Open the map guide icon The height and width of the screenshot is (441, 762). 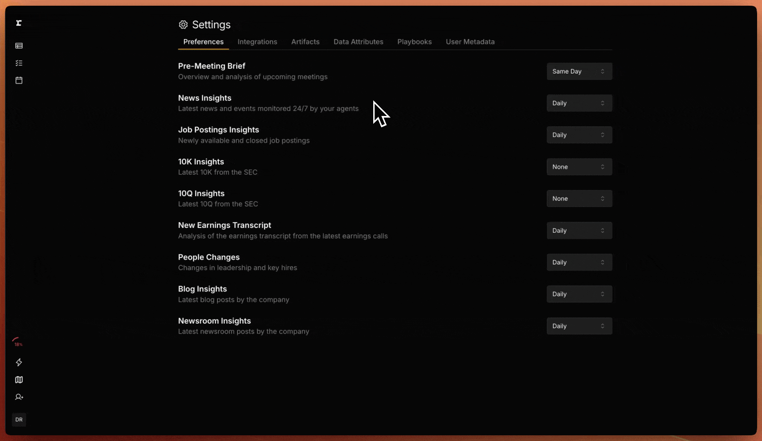click(x=19, y=380)
